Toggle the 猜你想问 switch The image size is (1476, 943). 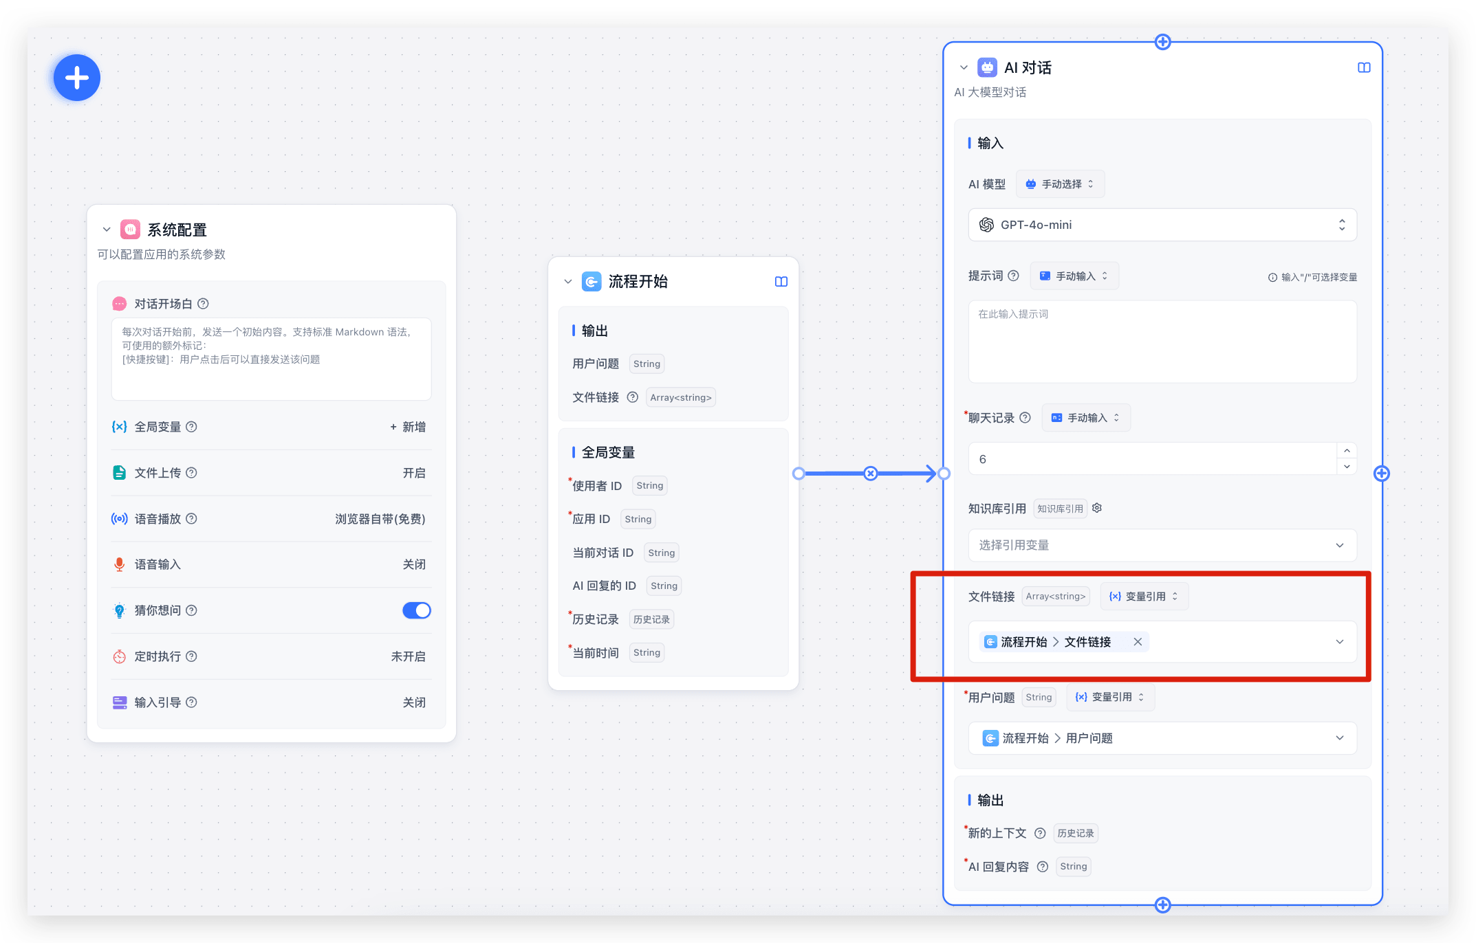416,610
